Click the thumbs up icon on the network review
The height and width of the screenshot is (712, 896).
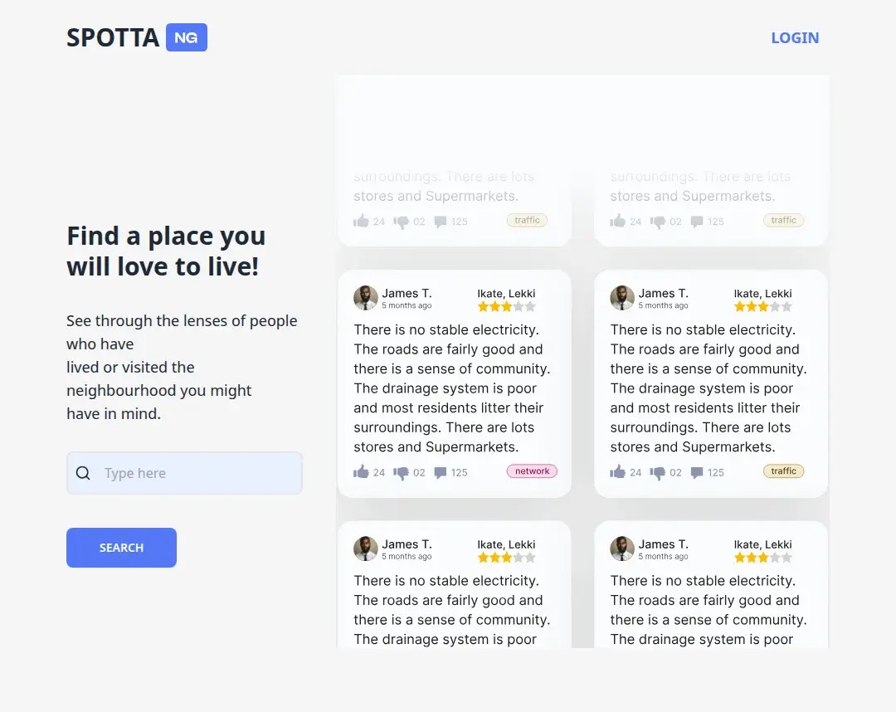point(363,471)
